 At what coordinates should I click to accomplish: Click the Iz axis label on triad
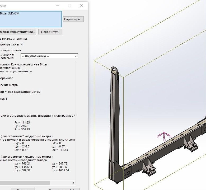point(170,136)
